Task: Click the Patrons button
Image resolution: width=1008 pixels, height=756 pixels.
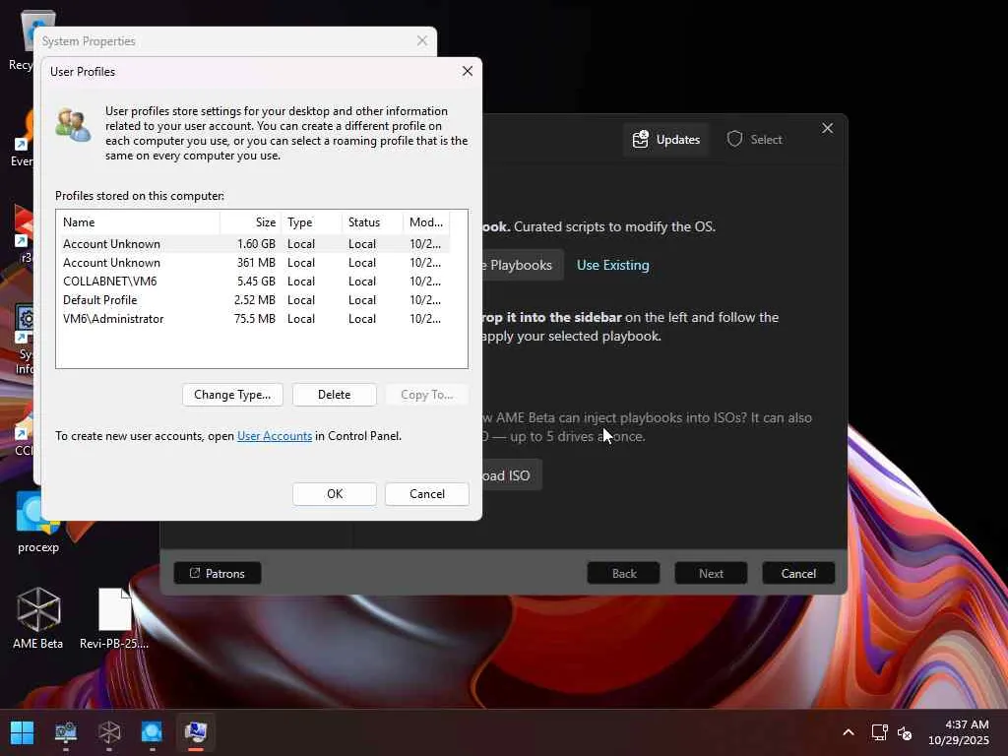Action: [218, 573]
